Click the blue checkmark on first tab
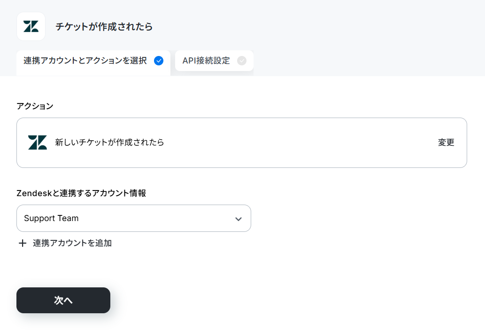485x333 pixels. pos(159,61)
